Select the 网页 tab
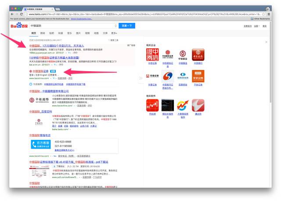The width and height of the screenshot is (281, 201). click(x=34, y=33)
